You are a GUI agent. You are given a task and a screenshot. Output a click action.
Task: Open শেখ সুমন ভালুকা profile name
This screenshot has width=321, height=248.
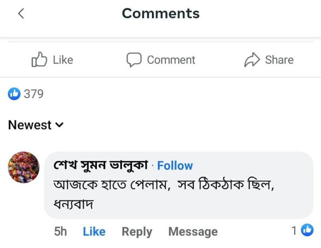coord(100,165)
